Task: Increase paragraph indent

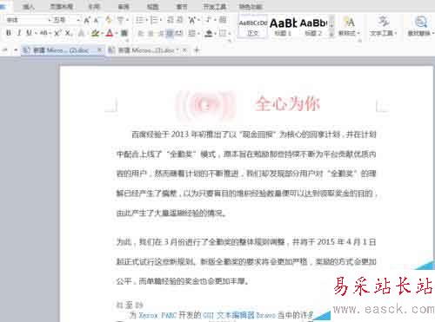Action: (180, 20)
